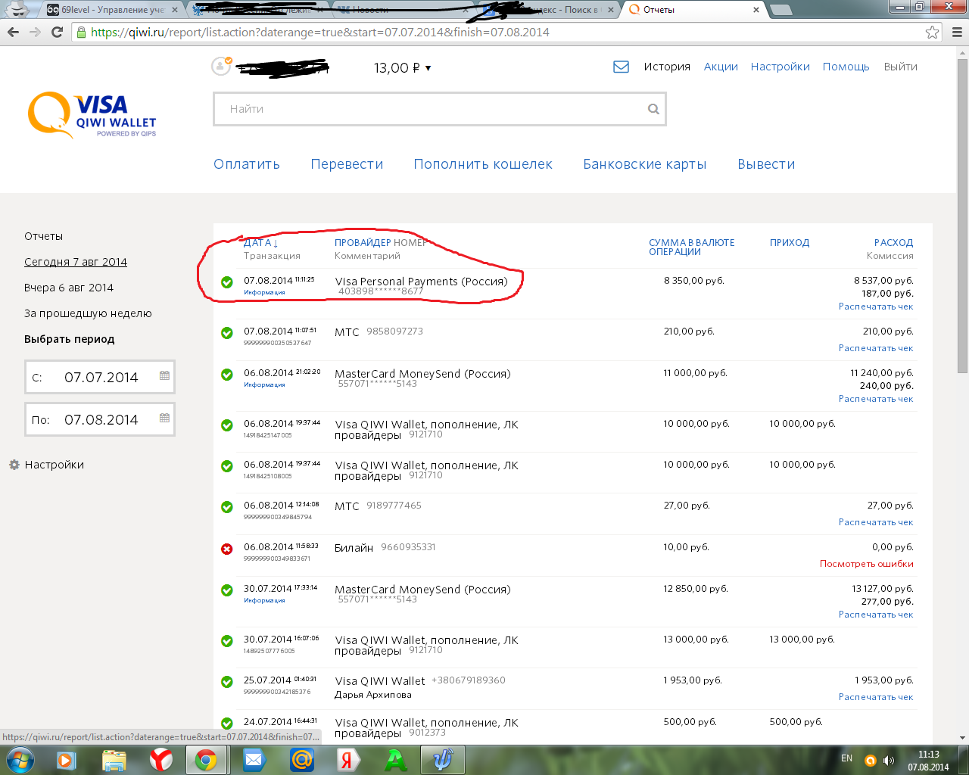Select Сегодня 7 авг 2014 report
Image resolution: width=969 pixels, height=775 pixels.
[76, 262]
